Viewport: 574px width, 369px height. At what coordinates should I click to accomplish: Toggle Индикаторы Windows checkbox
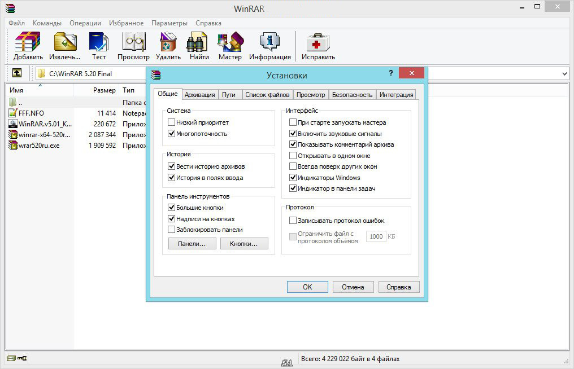tap(293, 177)
